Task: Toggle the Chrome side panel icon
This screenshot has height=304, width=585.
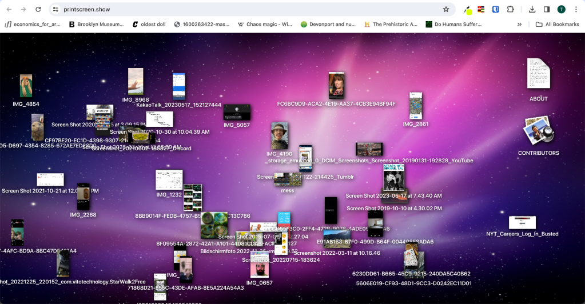Action: click(x=546, y=10)
